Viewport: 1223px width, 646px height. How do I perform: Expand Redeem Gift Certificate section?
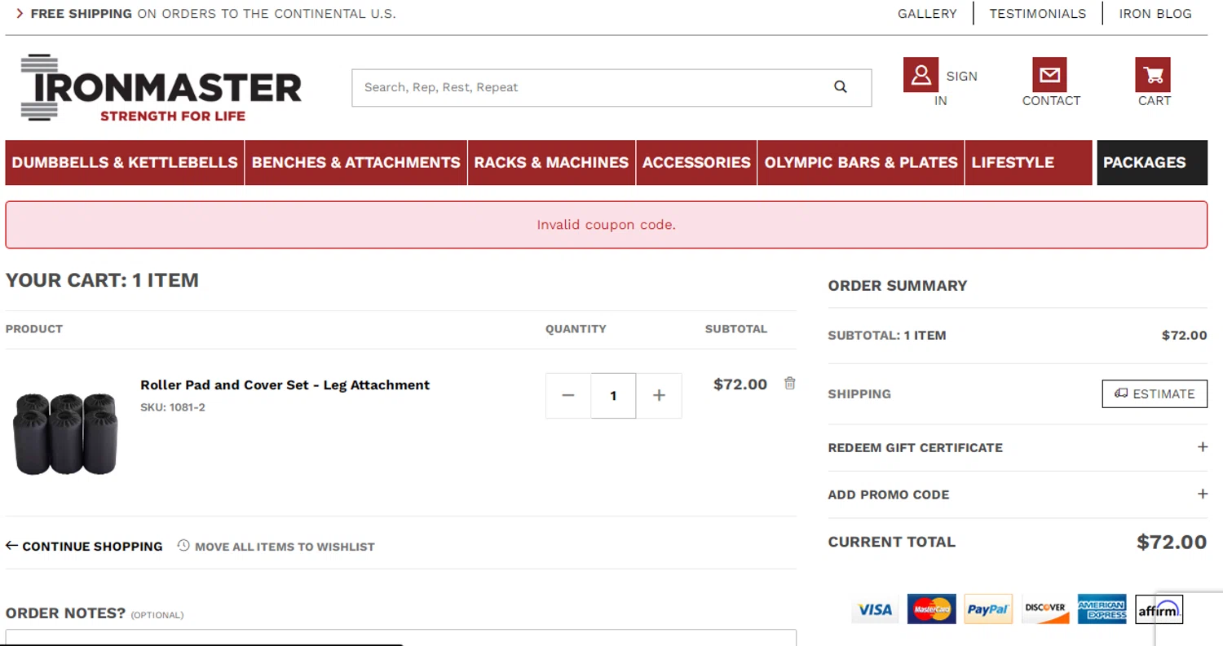1018,447
